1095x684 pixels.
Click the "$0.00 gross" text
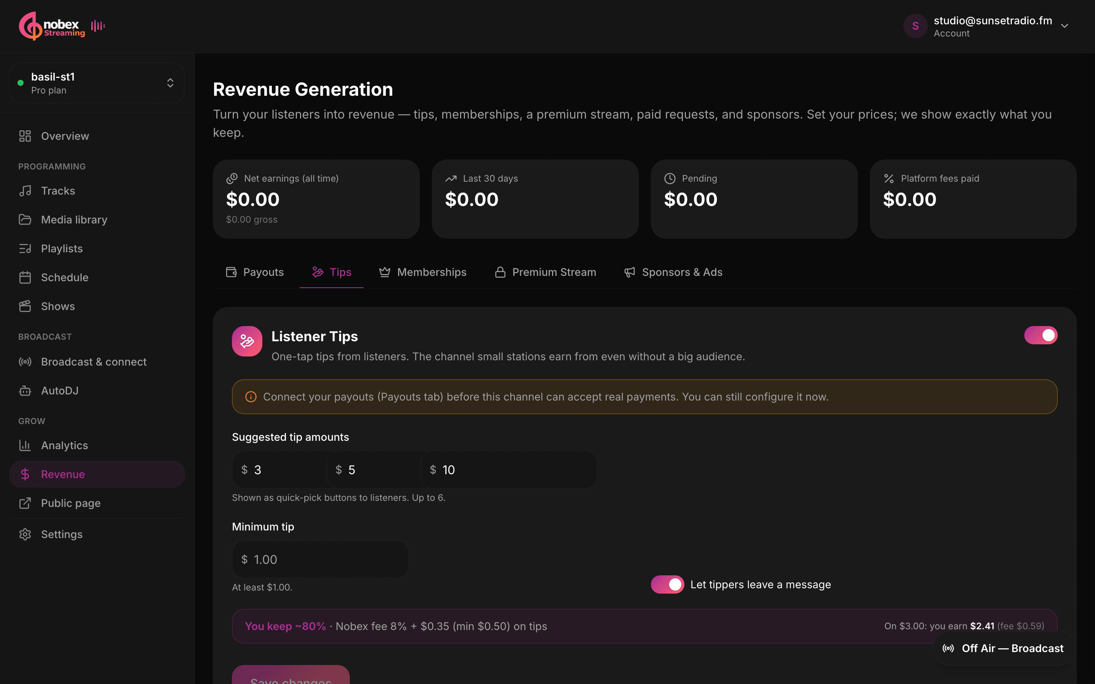point(252,220)
